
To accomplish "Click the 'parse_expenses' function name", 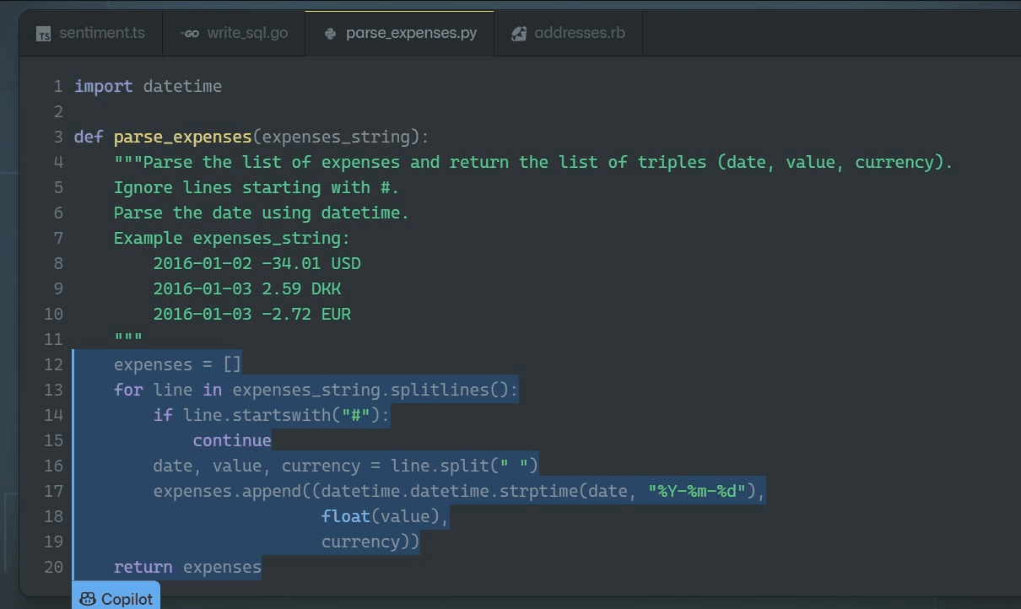I will [183, 137].
